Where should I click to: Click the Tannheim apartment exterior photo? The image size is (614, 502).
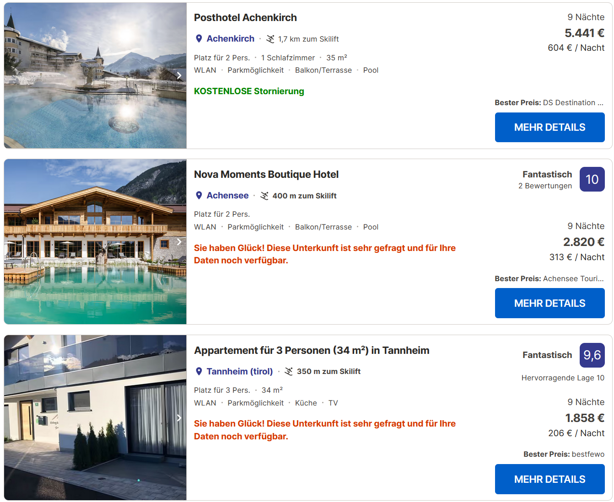click(x=92, y=417)
